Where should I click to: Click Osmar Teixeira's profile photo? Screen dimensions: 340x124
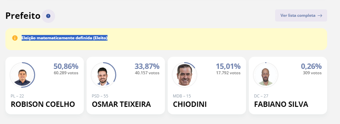[103, 75]
